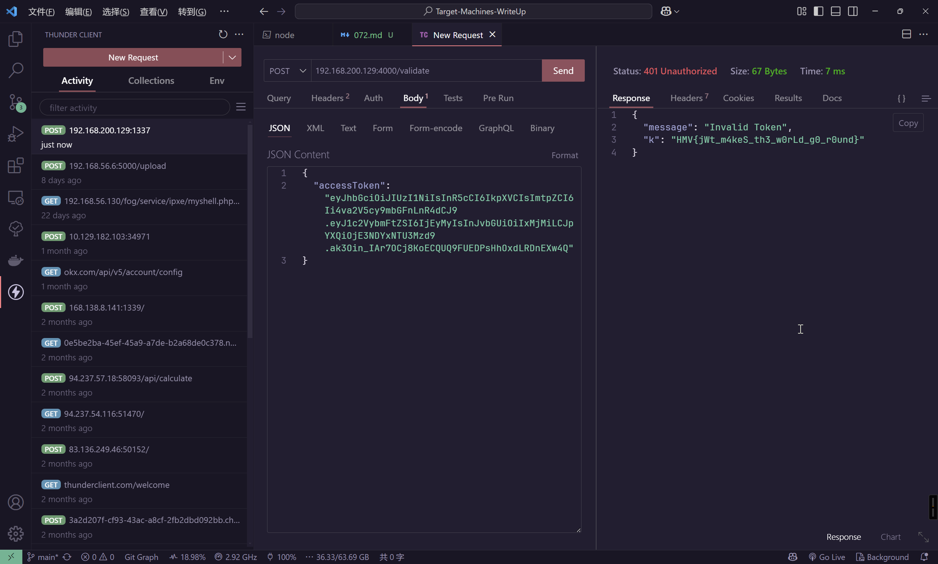
Task: Click the Send button
Action: tap(563, 71)
